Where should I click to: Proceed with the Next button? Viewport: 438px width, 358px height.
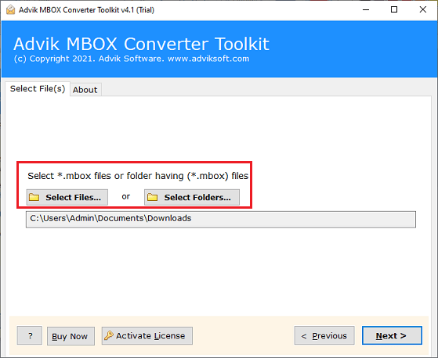[392, 335]
